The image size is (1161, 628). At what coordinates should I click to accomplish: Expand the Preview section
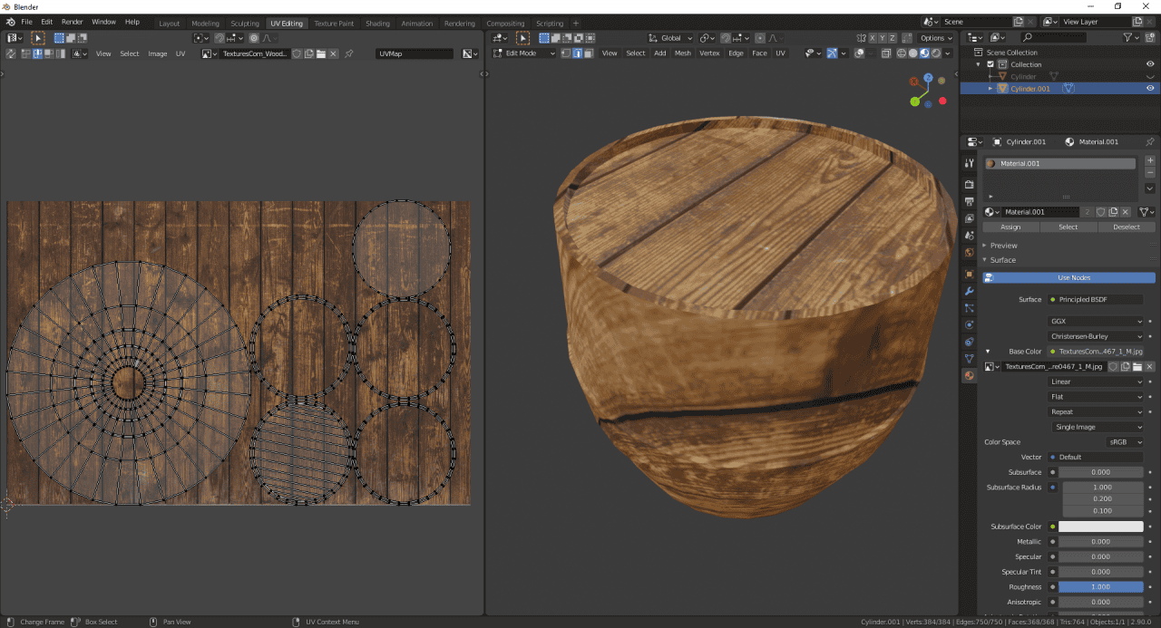[1005, 245]
